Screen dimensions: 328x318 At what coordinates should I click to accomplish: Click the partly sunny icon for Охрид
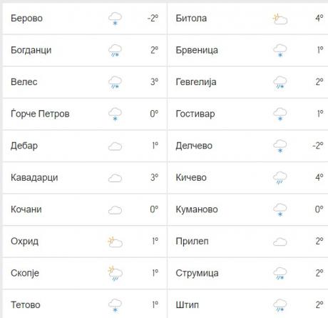(115, 242)
